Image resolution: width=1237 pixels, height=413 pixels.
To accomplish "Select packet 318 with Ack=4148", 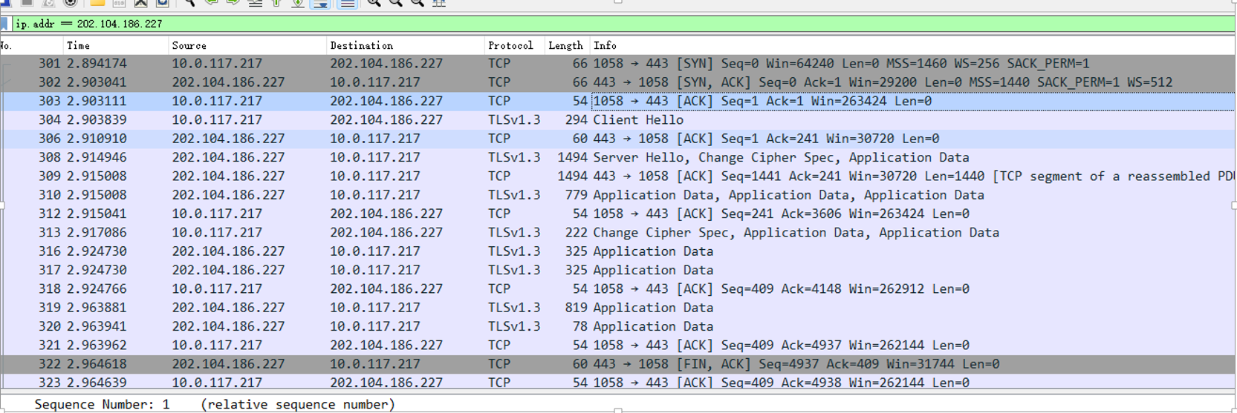I will [x=618, y=288].
